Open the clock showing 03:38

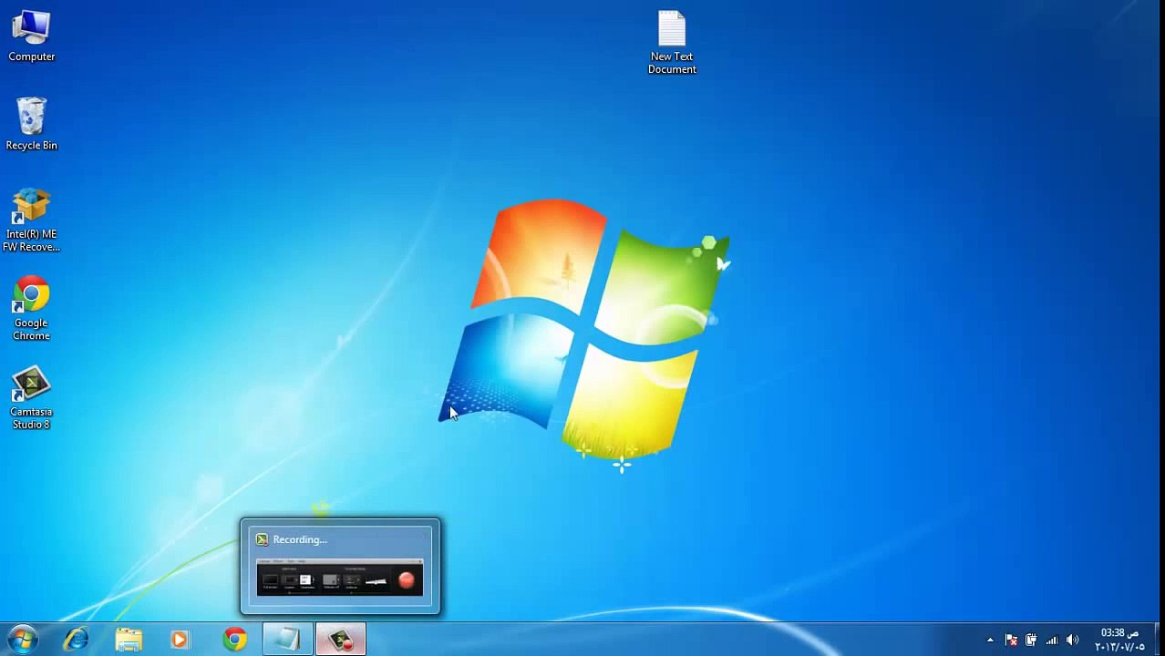tap(1119, 640)
